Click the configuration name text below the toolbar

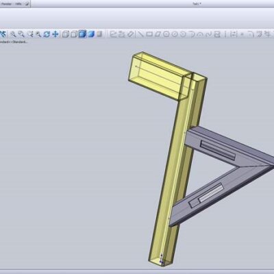14,42
